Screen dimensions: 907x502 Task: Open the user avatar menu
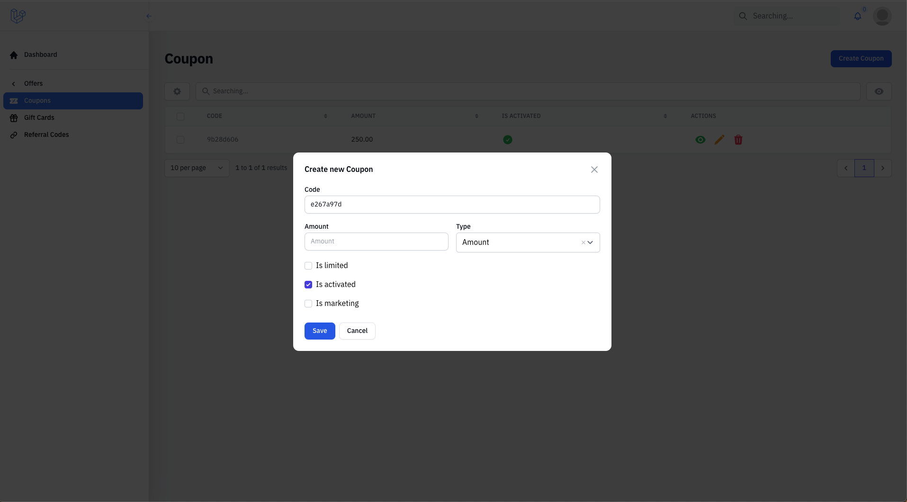pos(882,16)
